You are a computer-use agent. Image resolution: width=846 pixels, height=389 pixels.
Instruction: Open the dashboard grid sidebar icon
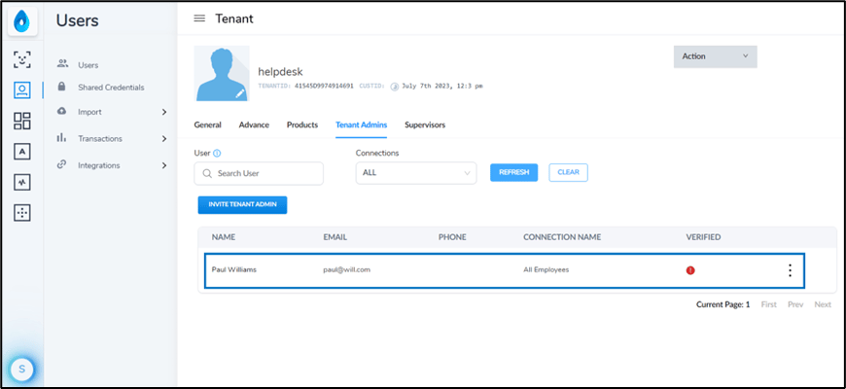(x=22, y=121)
